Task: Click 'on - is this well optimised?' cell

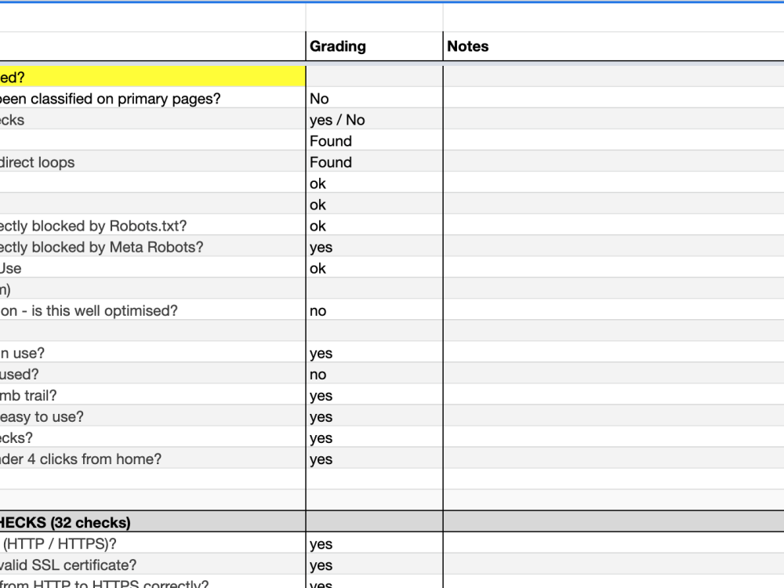Action: tap(153, 310)
